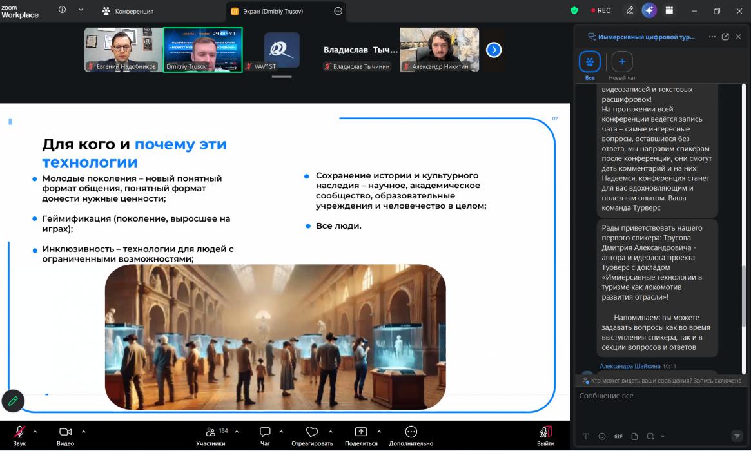Screen dimensions: 751x451
Task: Click Share screen icon (Поделиться)
Action: [360, 432]
